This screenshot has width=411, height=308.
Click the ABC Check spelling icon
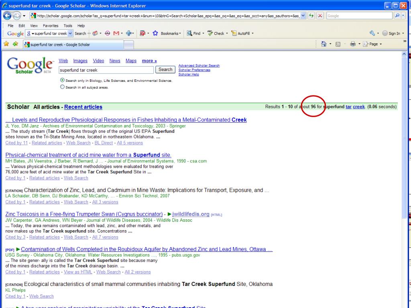point(210,33)
